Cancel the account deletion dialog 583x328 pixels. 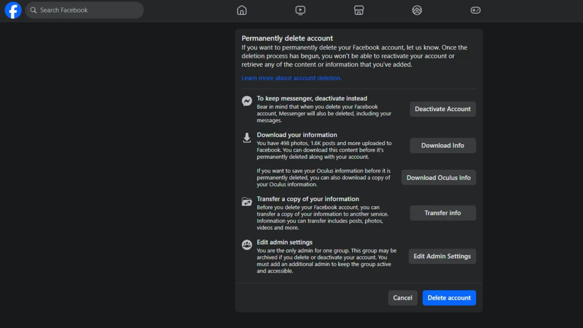(x=403, y=298)
